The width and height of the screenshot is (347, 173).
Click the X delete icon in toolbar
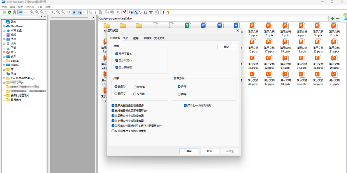click(x=118, y=12)
